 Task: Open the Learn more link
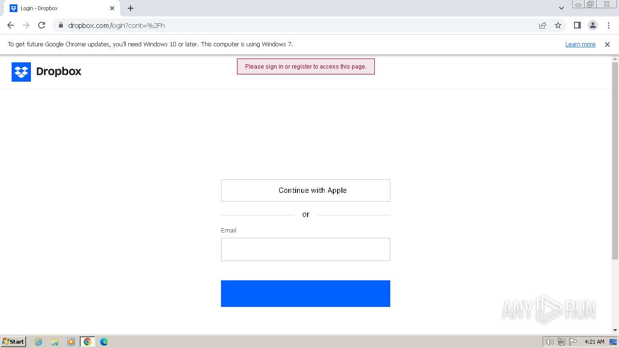[x=580, y=44]
